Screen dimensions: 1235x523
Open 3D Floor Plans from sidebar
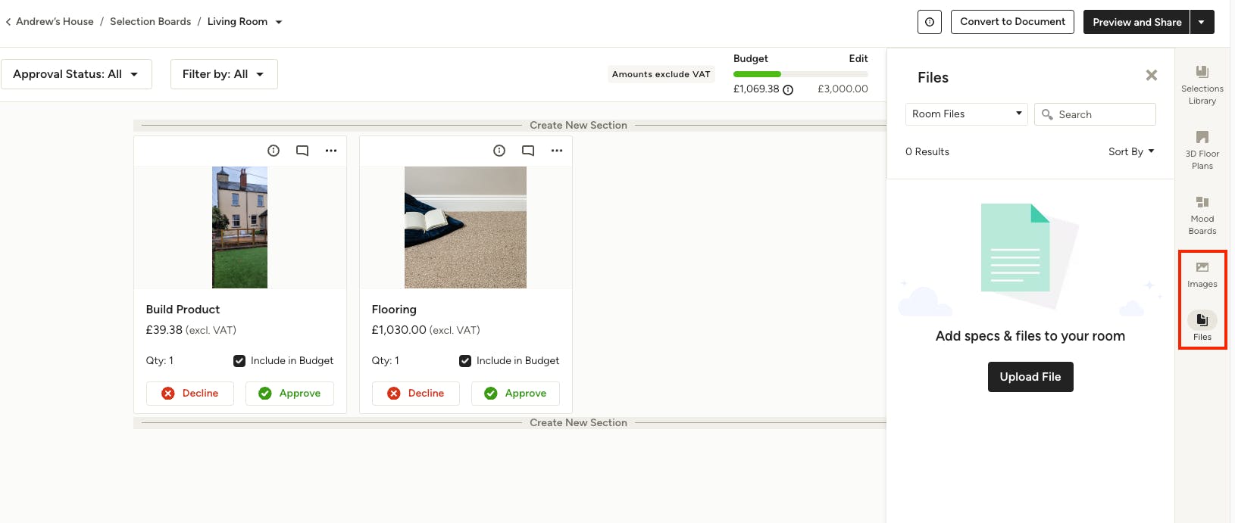1202,149
